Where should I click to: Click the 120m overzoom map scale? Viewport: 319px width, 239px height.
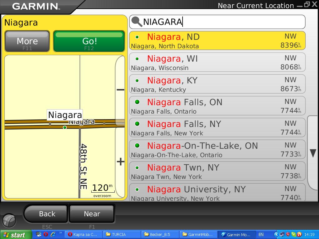pos(102,190)
